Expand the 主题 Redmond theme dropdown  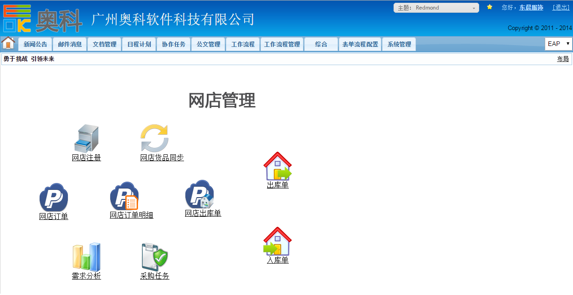(x=436, y=8)
